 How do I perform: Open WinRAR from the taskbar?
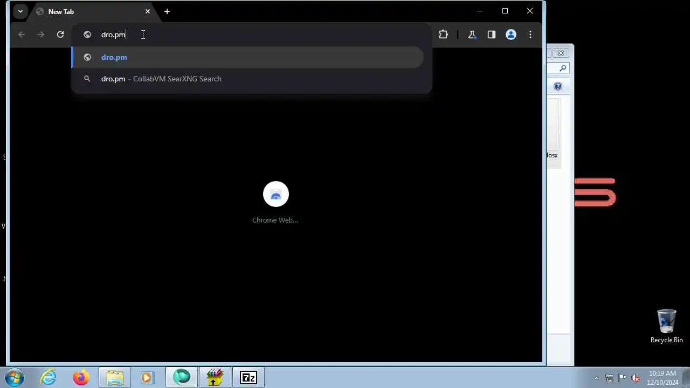click(x=215, y=378)
